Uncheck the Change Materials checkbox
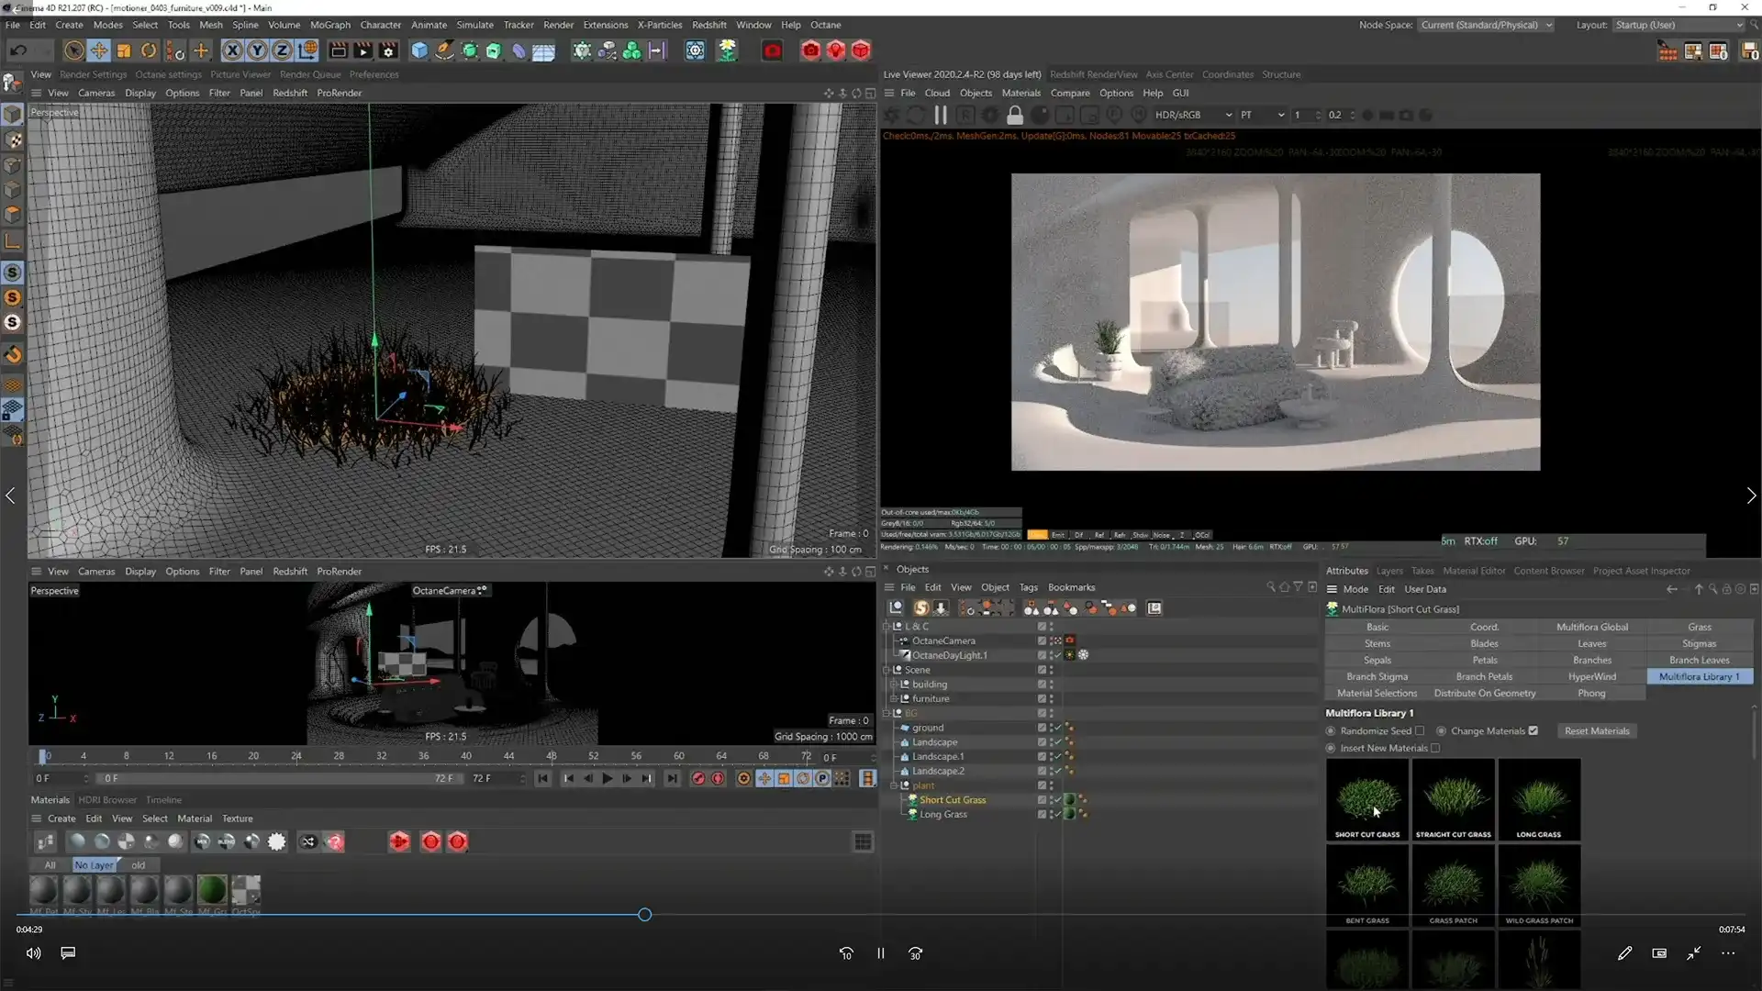Viewport: 1762px width, 991px height. 1533,731
